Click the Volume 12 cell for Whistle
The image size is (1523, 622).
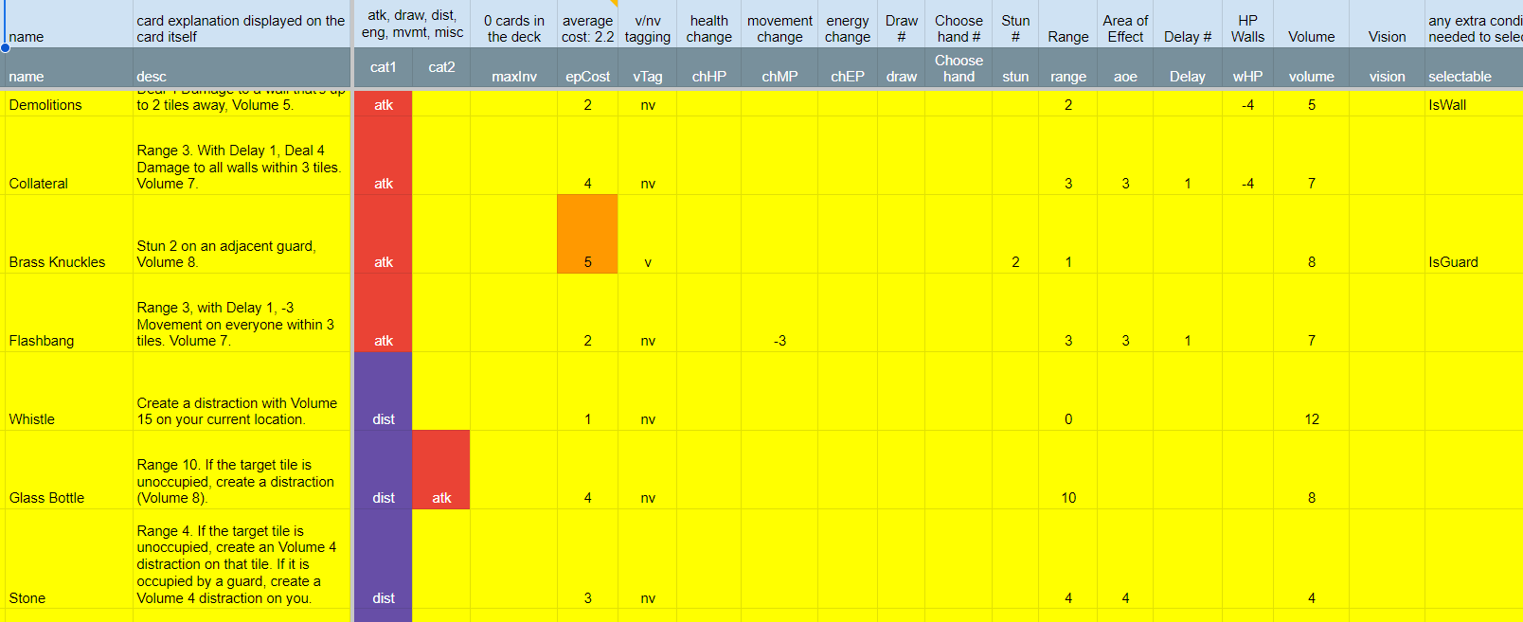(1311, 419)
